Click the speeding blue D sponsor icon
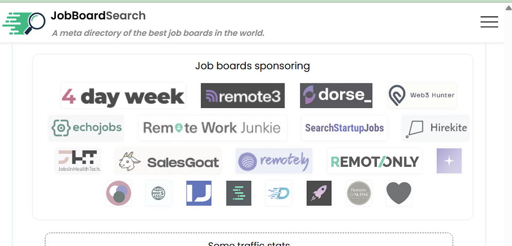This screenshot has height=246, width=512. click(x=279, y=193)
